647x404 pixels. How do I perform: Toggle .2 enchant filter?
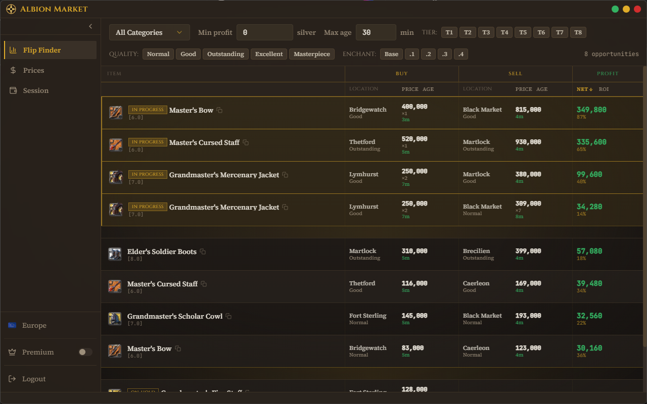pos(428,54)
